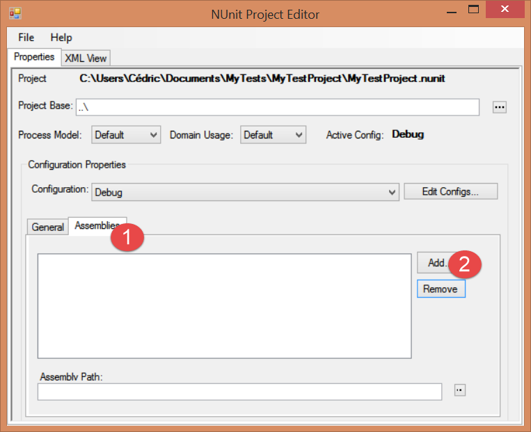Browse for the project base folder
Screen dimensions: 531x432
(500, 107)
